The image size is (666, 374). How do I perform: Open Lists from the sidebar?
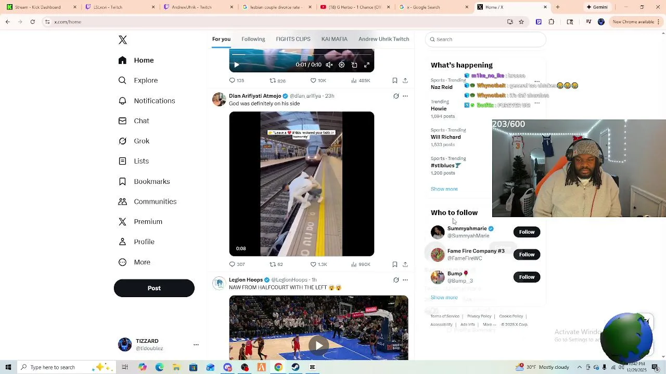(134, 161)
